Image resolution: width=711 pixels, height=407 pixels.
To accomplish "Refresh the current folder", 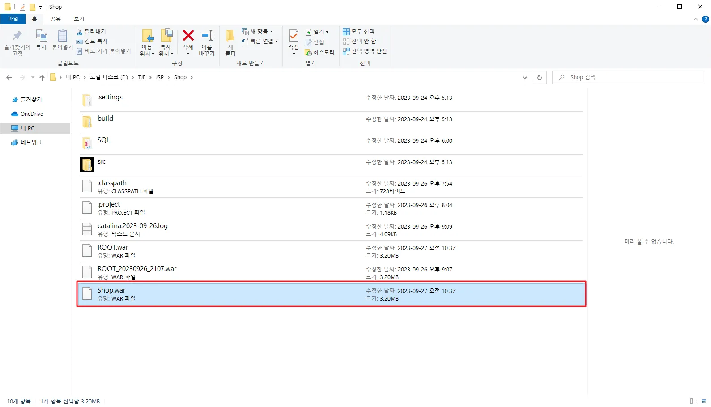I will (540, 77).
